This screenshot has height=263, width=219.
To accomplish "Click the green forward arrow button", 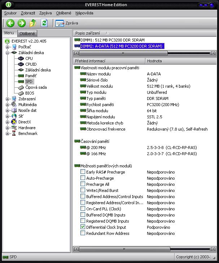I will click(22, 23).
